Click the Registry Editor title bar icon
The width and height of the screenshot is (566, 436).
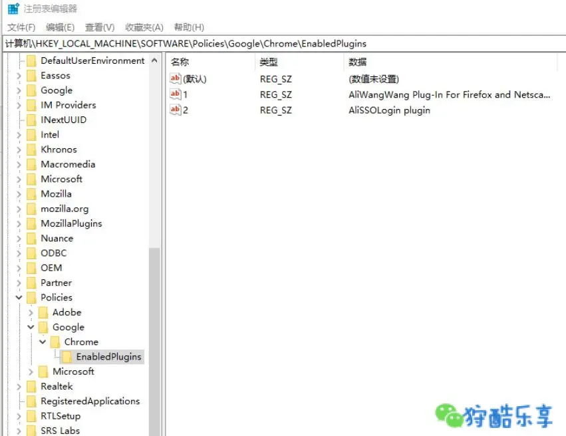pyautogui.click(x=13, y=8)
